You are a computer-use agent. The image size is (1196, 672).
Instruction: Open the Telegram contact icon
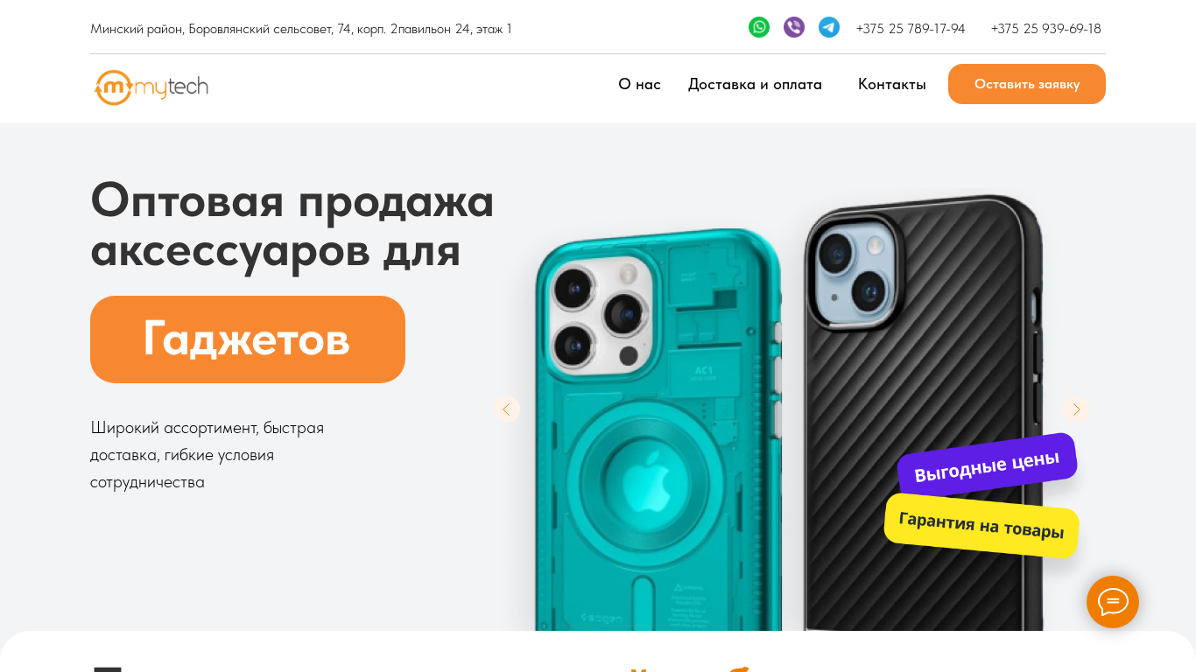(x=829, y=27)
